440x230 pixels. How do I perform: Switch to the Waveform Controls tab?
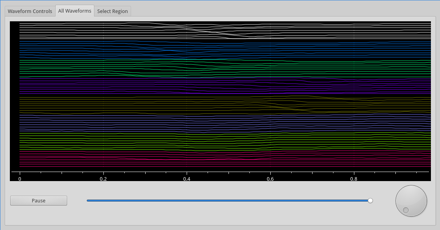tap(30, 11)
